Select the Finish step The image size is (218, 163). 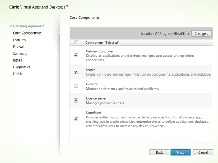click(x=17, y=74)
